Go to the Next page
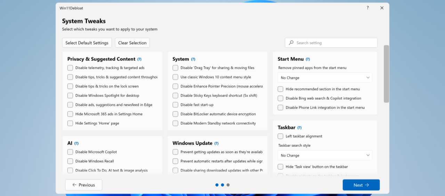The height and width of the screenshot is (196, 445). [361, 185]
